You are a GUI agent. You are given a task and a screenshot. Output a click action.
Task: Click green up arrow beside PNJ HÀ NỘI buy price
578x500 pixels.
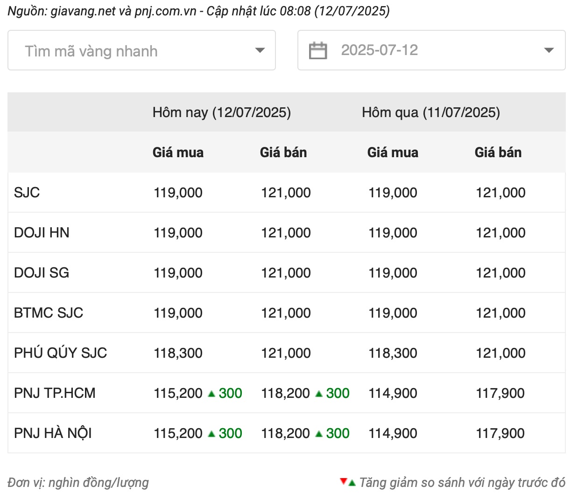(211, 434)
